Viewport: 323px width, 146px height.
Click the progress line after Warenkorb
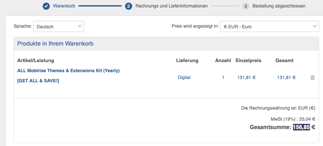(x=100, y=6)
